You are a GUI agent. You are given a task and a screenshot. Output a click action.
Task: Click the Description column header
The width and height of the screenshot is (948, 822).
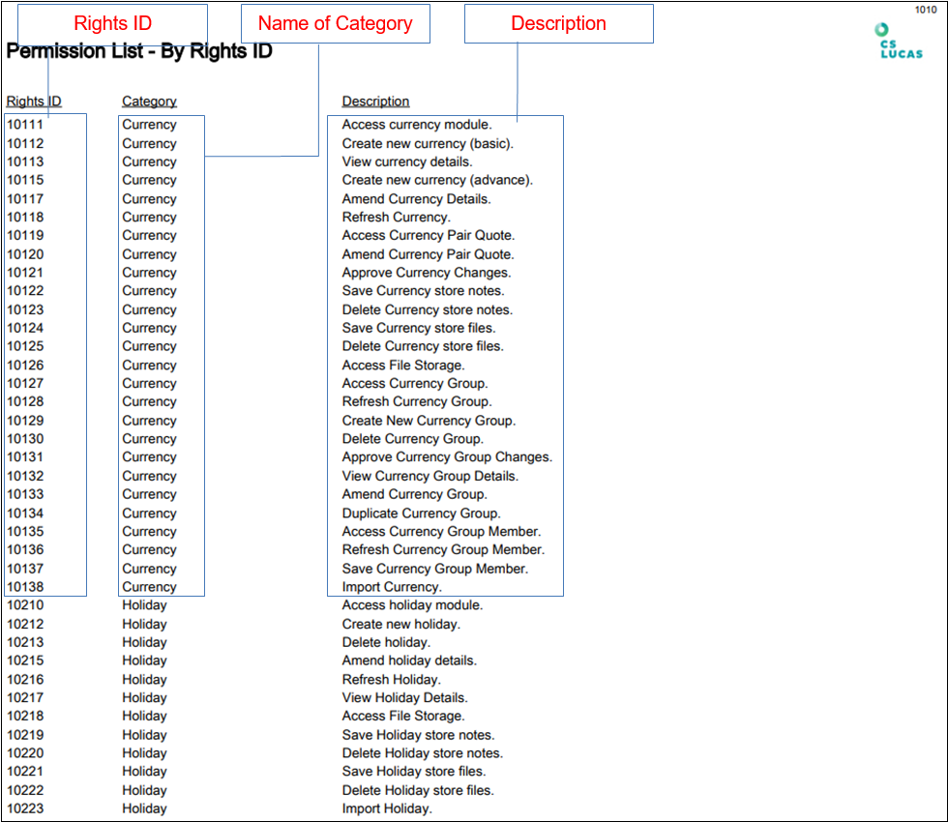(375, 102)
